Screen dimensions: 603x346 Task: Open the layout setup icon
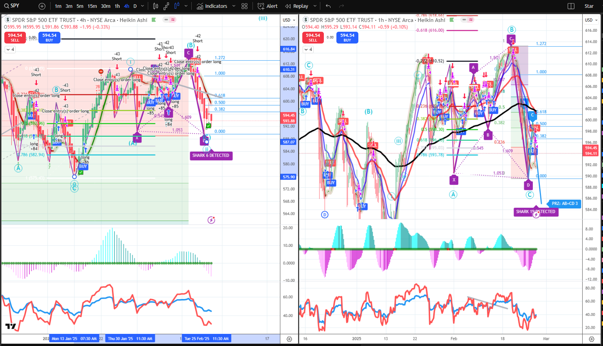click(571, 6)
